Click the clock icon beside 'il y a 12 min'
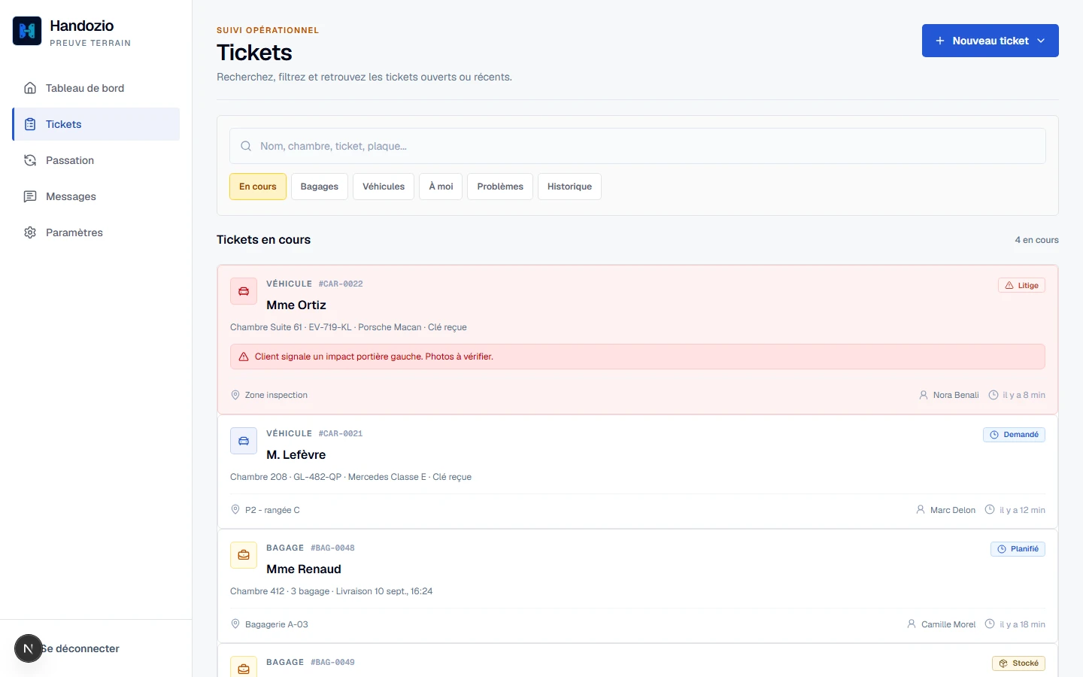This screenshot has height=677, width=1083. coord(990,509)
